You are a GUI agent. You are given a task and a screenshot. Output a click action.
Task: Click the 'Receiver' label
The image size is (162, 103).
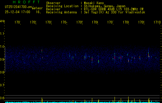click(x=53, y=9)
